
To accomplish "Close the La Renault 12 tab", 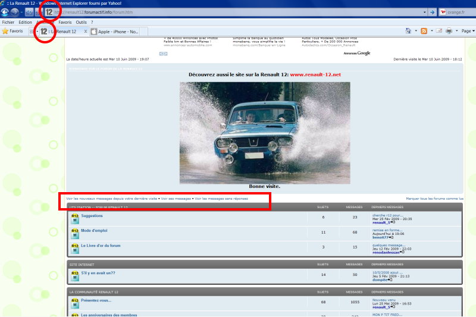I will (86, 32).
